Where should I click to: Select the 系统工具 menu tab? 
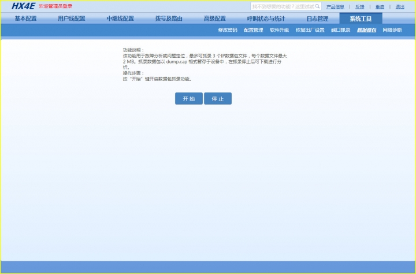click(x=361, y=18)
